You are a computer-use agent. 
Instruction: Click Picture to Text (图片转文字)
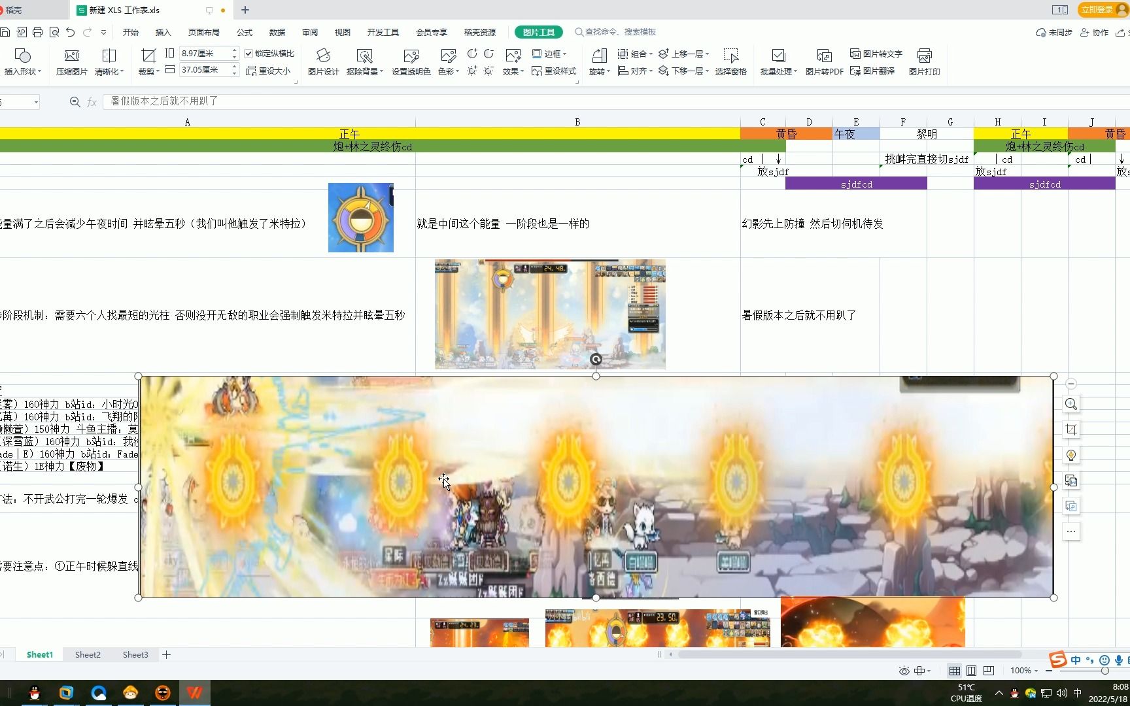point(876,54)
